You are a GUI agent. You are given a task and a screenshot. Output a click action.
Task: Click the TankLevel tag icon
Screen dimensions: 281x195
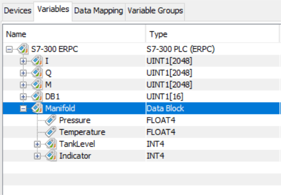pos(51,144)
